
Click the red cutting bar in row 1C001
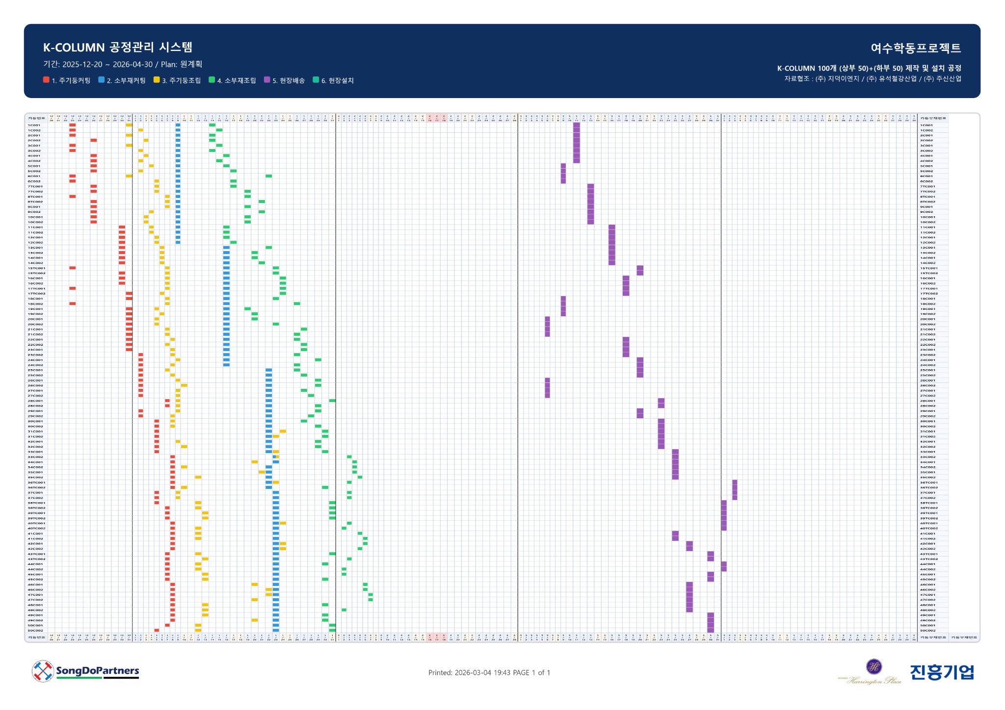73,125
